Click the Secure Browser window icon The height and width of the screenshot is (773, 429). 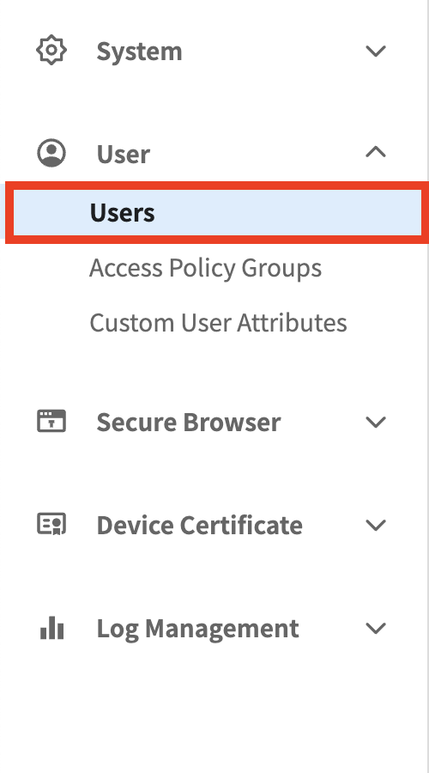(51, 422)
